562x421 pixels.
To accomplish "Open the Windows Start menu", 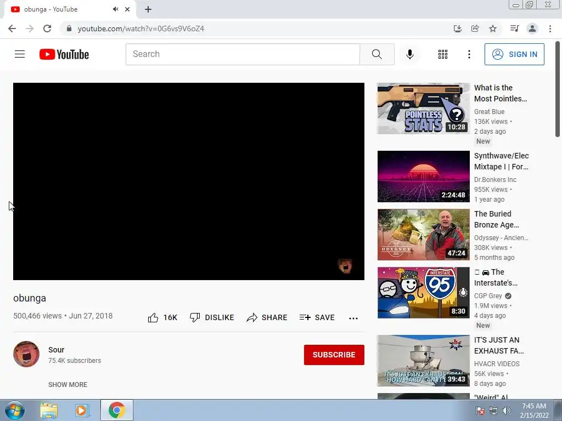I will tap(14, 410).
